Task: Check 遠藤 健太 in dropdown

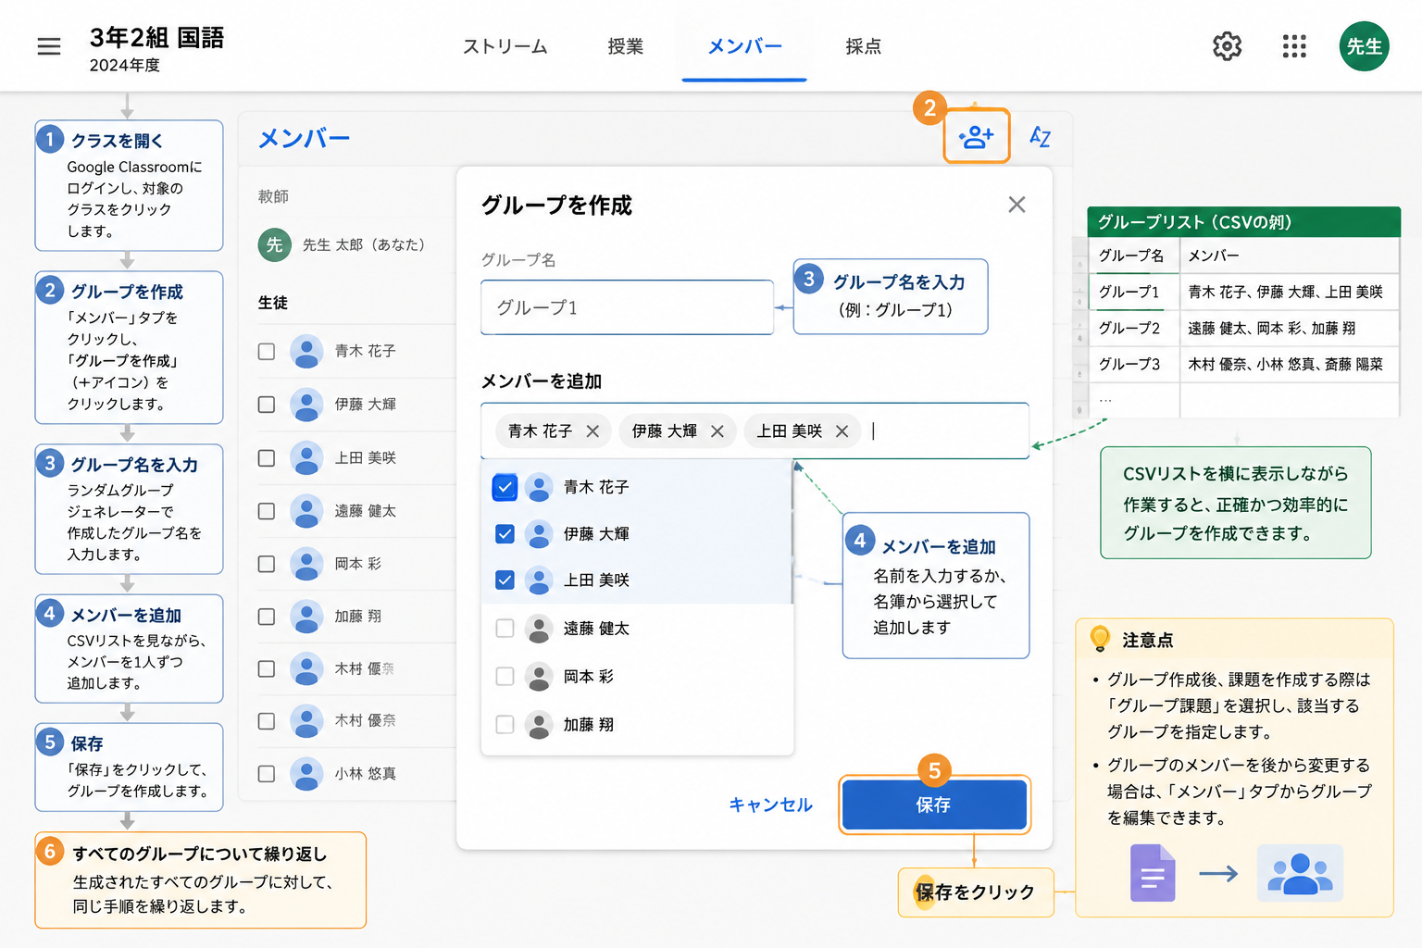Action: (505, 629)
